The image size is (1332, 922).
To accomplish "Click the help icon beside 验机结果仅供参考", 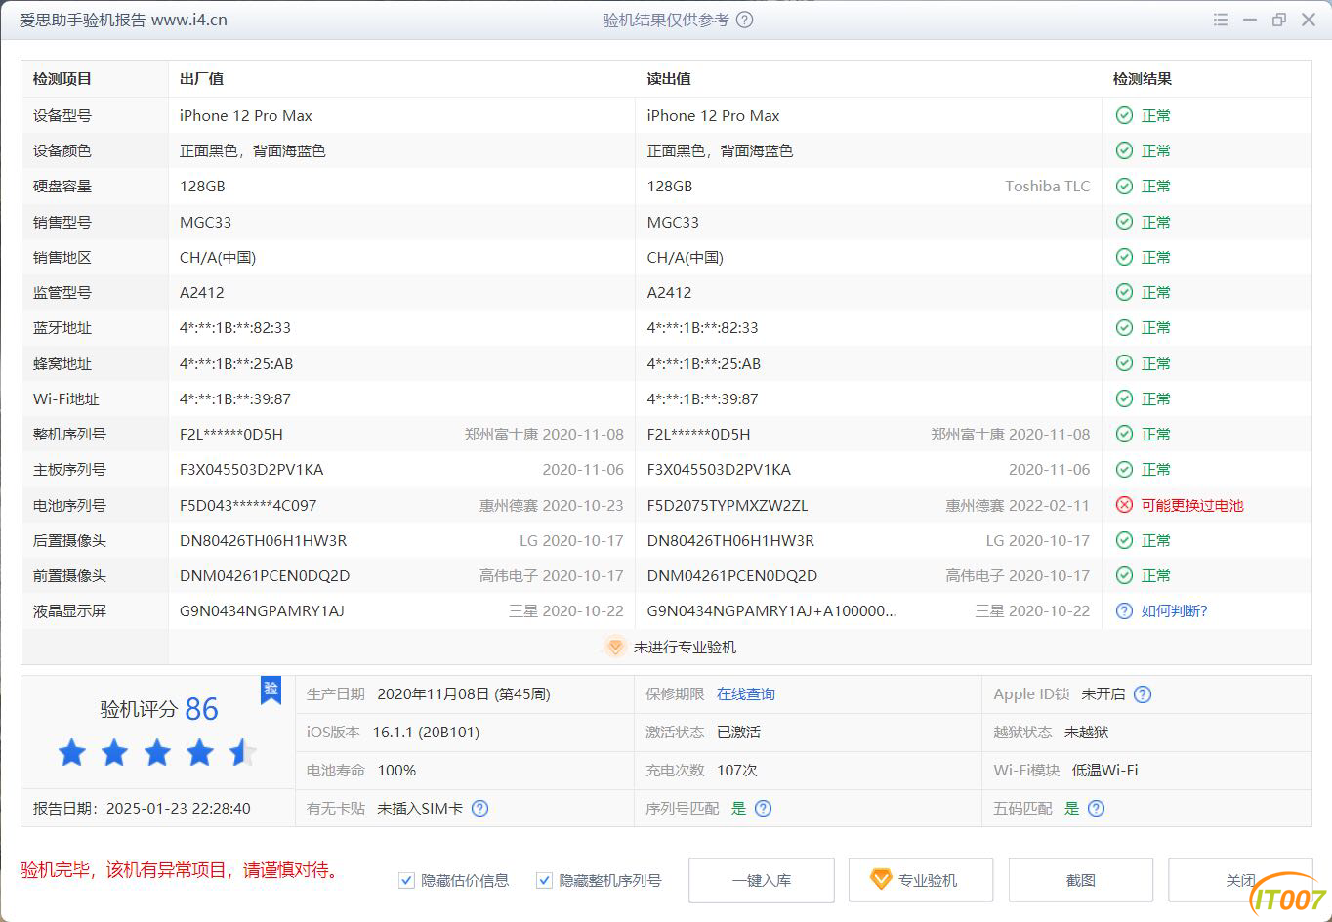I will point(744,20).
